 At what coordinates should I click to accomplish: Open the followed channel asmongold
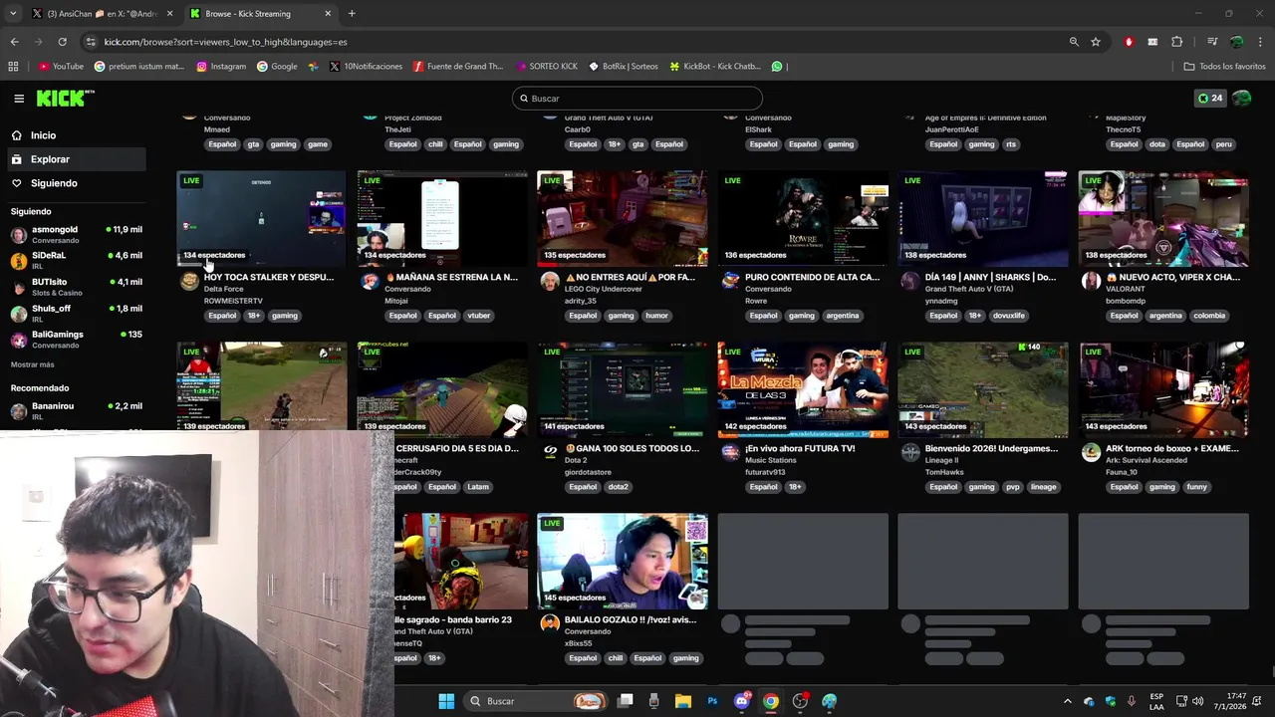[x=76, y=234]
